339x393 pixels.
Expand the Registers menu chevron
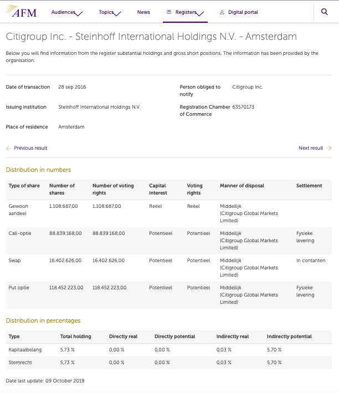point(200,13)
